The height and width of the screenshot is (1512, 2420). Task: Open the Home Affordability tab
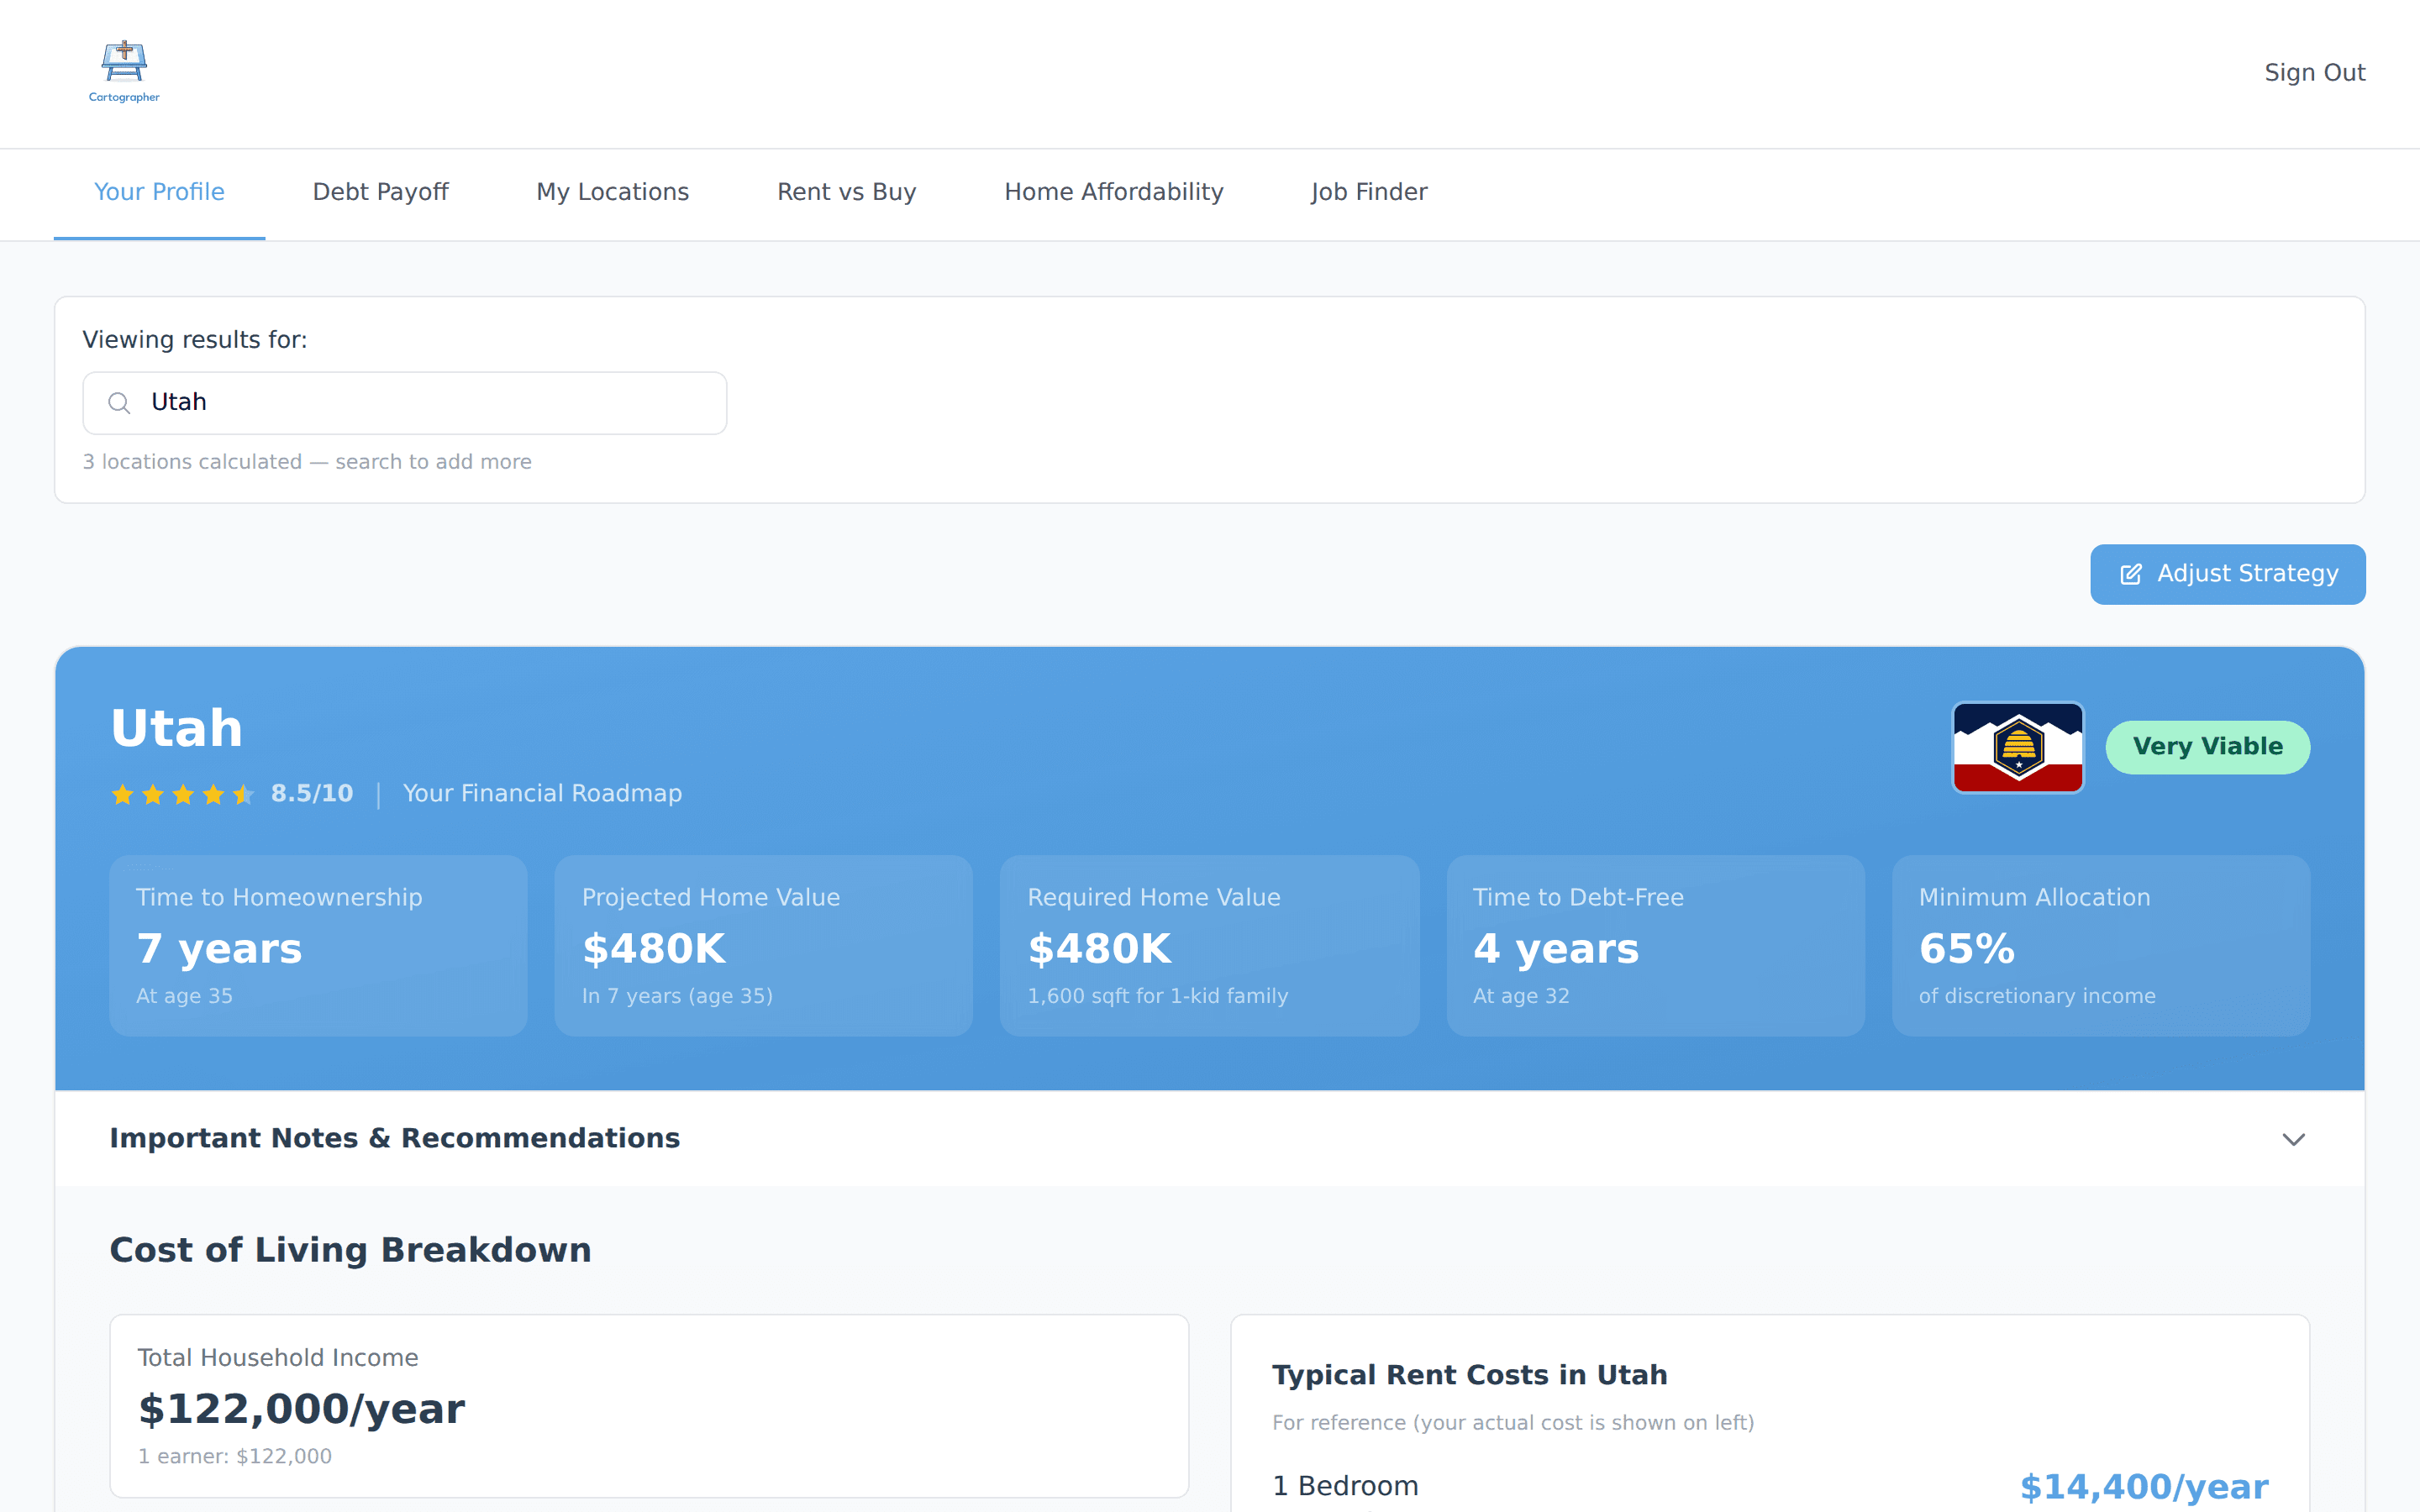click(1113, 192)
